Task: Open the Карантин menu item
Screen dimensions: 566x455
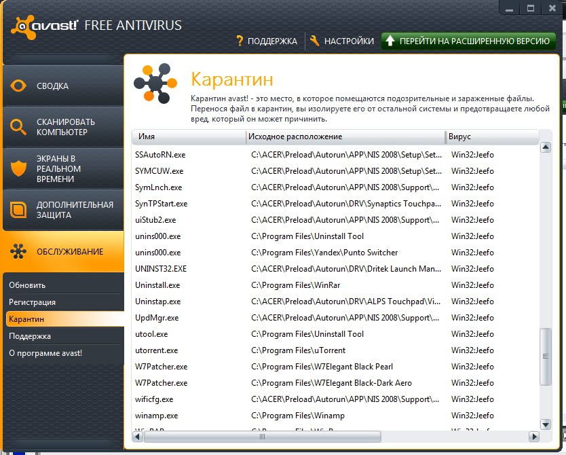Action: pyautogui.click(x=27, y=318)
